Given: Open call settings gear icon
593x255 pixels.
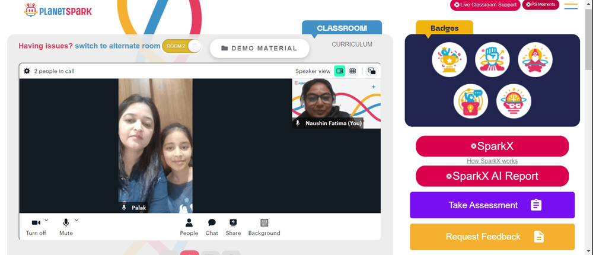Looking at the screenshot, I should click(27, 71).
